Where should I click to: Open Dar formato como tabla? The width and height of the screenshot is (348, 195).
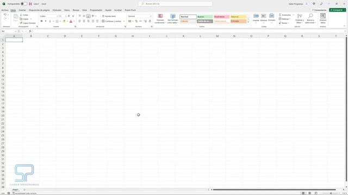[x=173, y=18]
